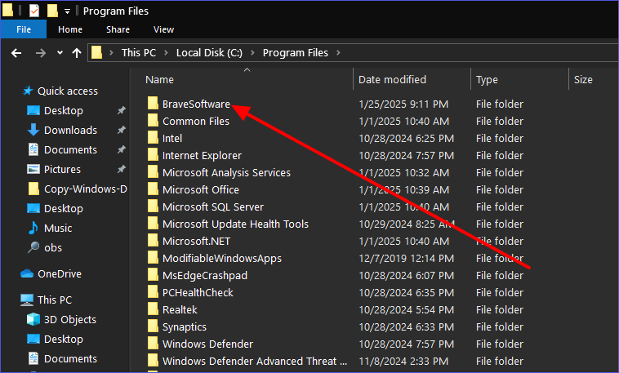Click the Intel folder icon
The height and width of the screenshot is (373, 619).
click(153, 138)
